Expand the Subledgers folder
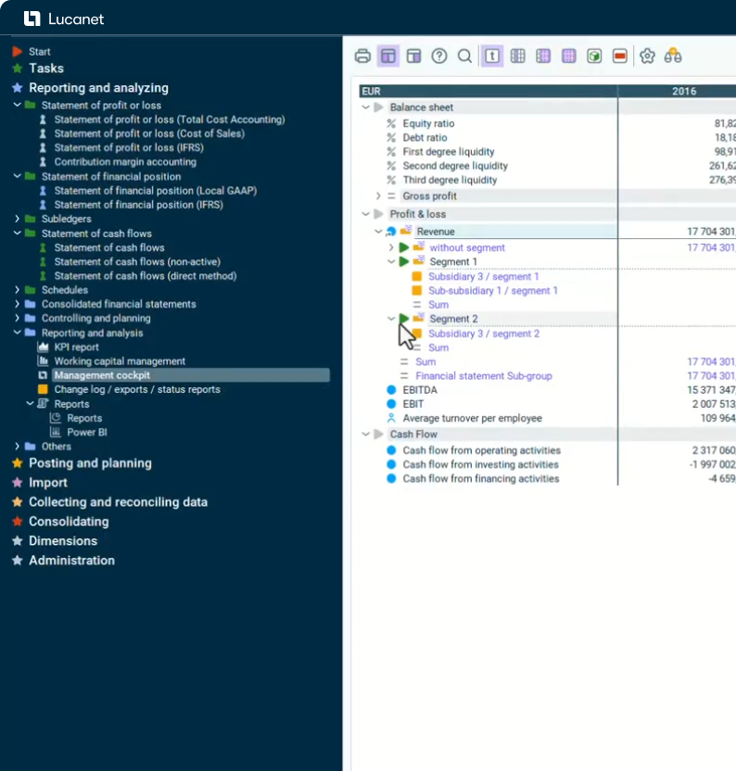This screenshot has height=771, width=736. (x=18, y=220)
